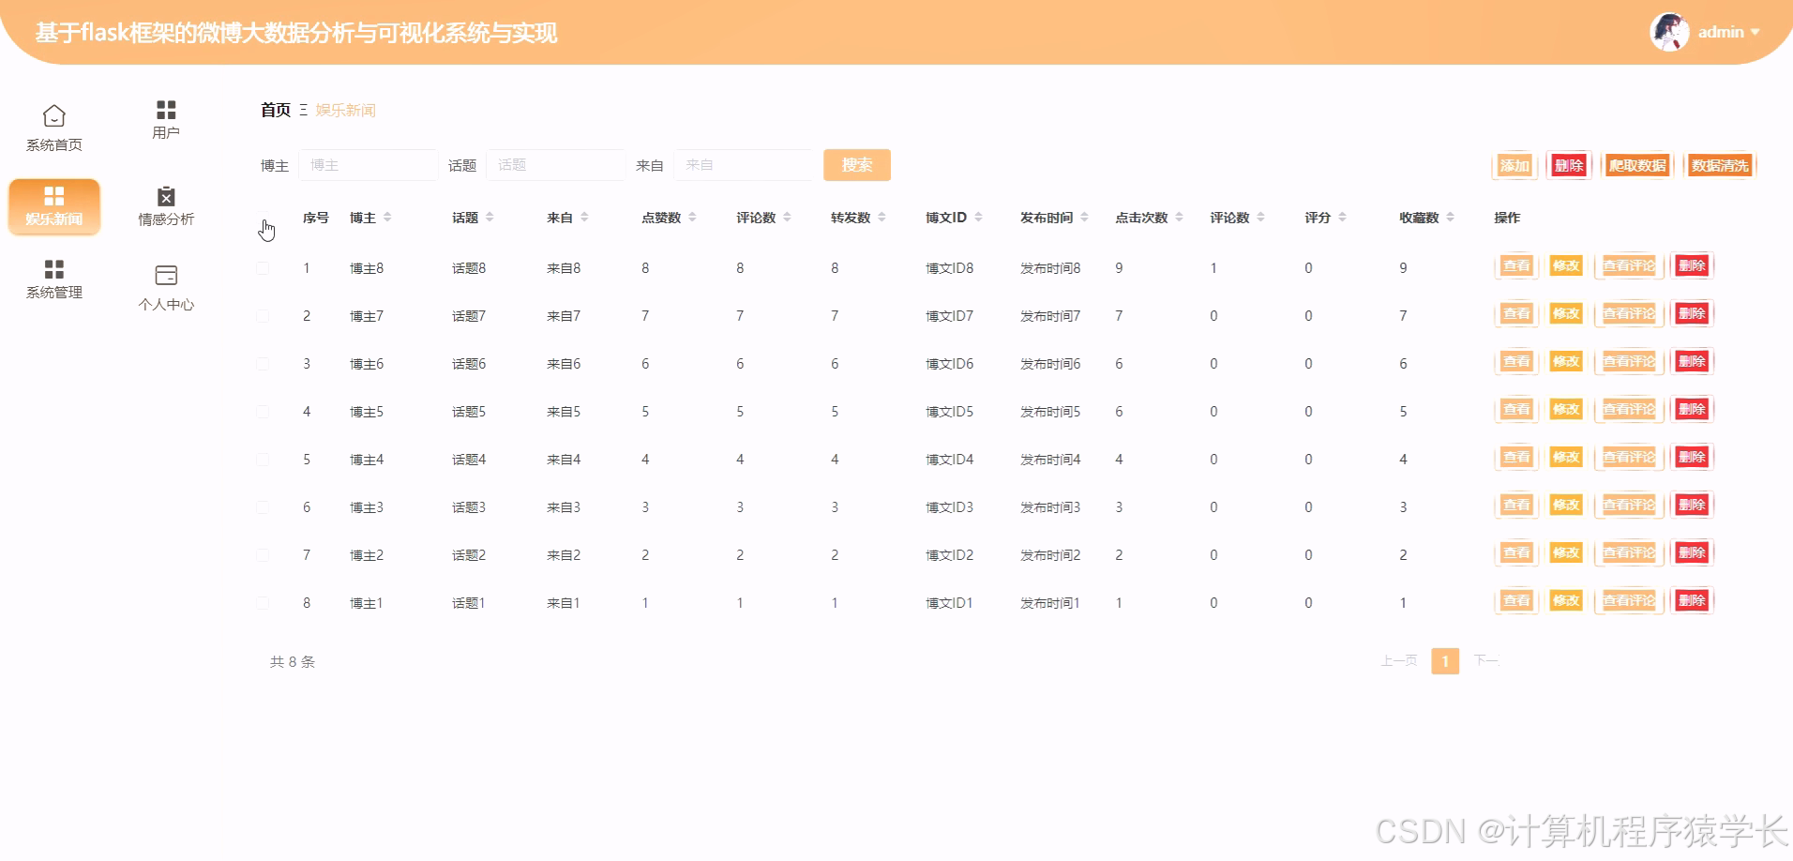The image size is (1793, 861).
Task: 勾选博主6所在行的复选框
Action: (263, 363)
